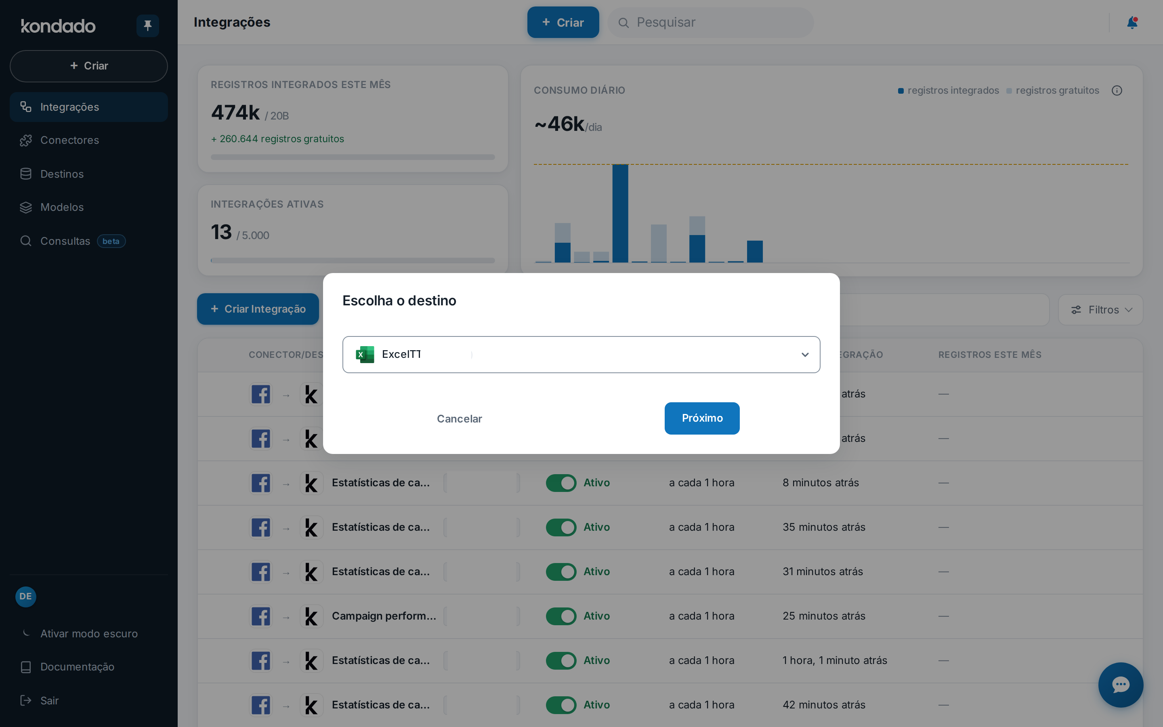Open the Filtros dropdown
This screenshot has width=1163, height=727.
click(x=1100, y=310)
